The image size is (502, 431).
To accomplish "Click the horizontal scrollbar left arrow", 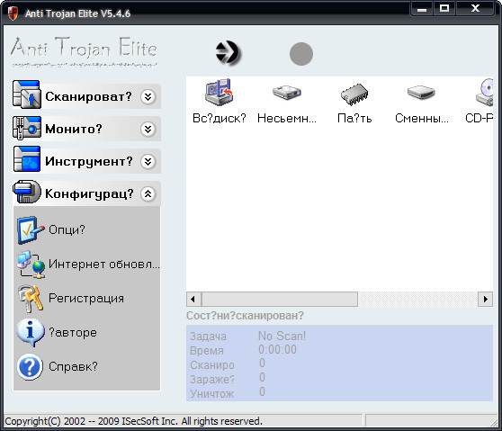I will (x=193, y=299).
